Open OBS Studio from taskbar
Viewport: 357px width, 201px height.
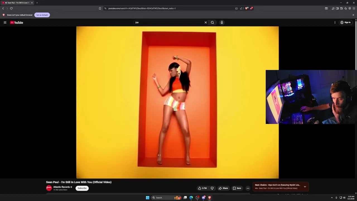tap(197, 198)
